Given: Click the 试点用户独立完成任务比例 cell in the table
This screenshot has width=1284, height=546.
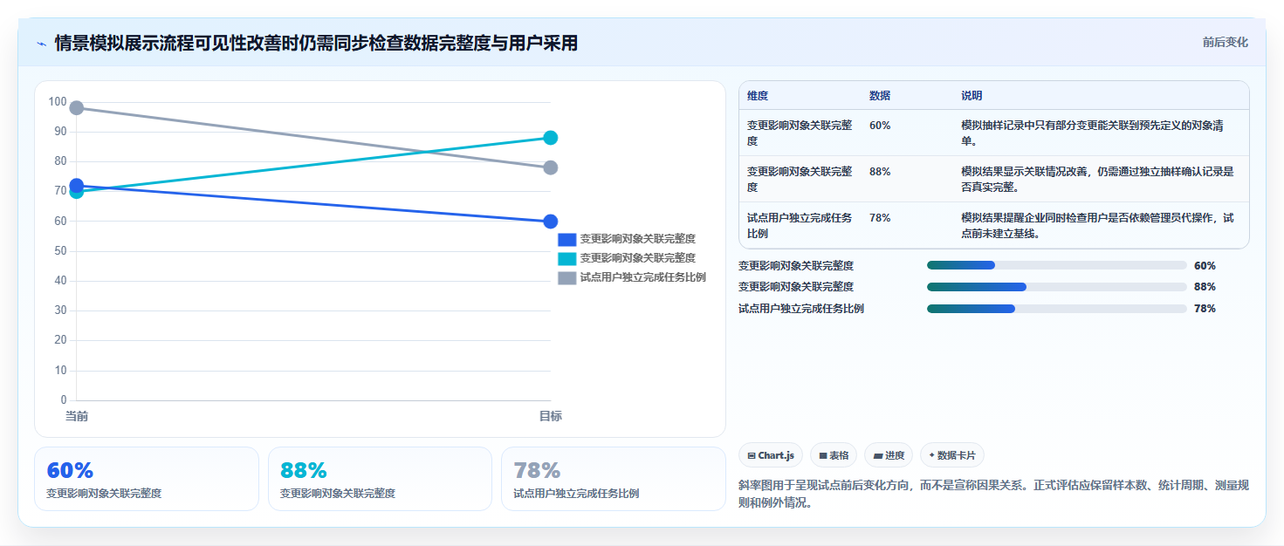Looking at the screenshot, I should pyautogui.click(x=800, y=226).
